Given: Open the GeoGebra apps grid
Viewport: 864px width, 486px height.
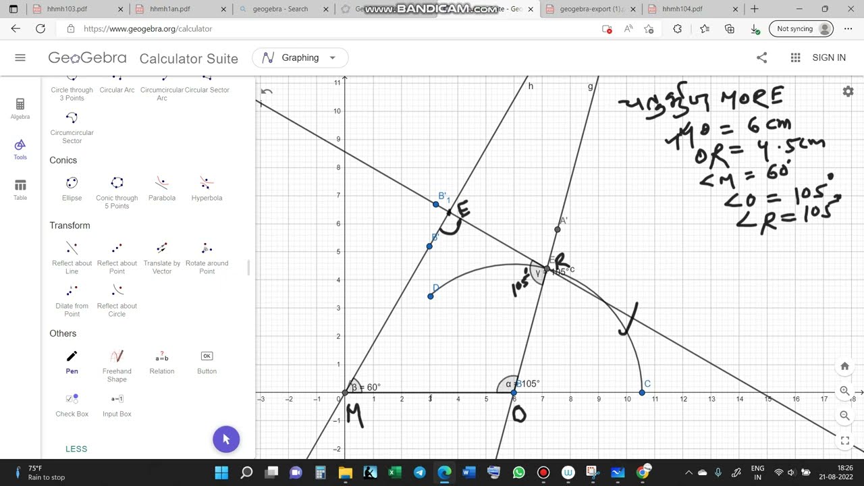Looking at the screenshot, I should 795,58.
